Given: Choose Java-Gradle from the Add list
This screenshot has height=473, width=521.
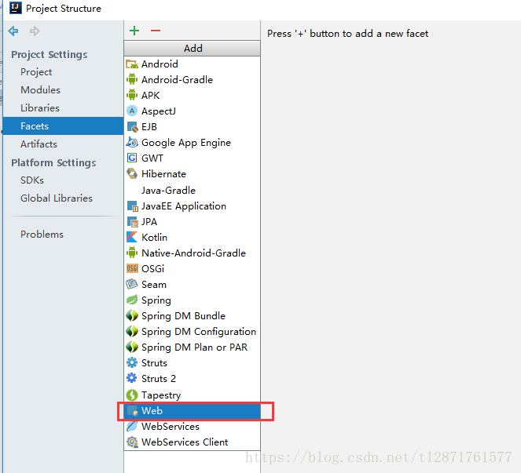Looking at the screenshot, I should pos(192,191).
